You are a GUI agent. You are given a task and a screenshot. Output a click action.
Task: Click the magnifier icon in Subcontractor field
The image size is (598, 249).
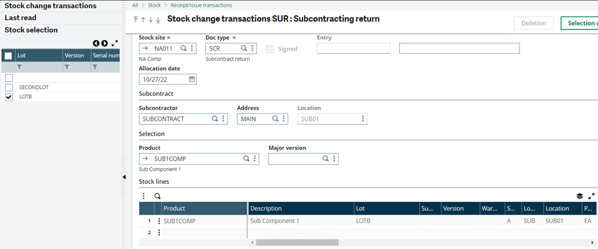pyautogui.click(x=215, y=119)
